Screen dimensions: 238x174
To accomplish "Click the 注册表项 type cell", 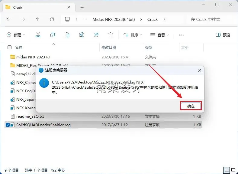I will click(152, 125).
